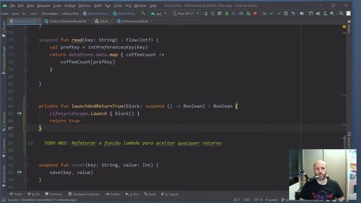Image resolution: width=361 pixels, height=203 pixels.
Task: Collapse the dataStore.data.map lambda fold marker
Action: (26, 55)
